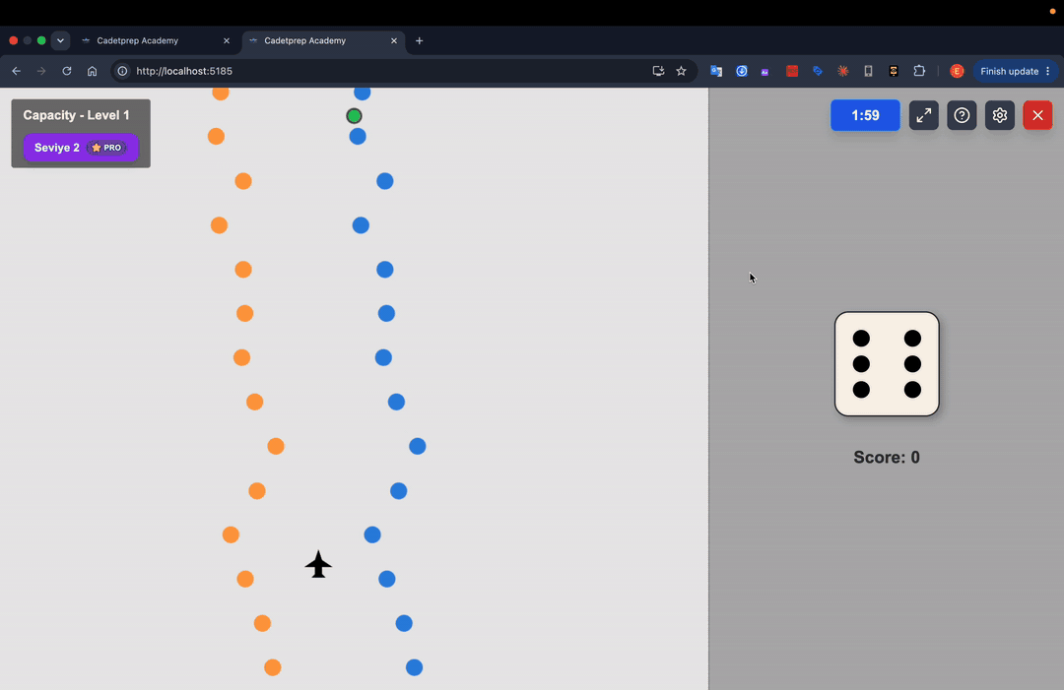Image resolution: width=1064 pixels, height=690 pixels.
Task: Toggle fullscreen with the expand arrows icon
Action: [923, 115]
